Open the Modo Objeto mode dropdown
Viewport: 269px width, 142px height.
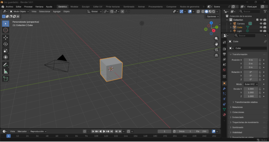click(19, 12)
